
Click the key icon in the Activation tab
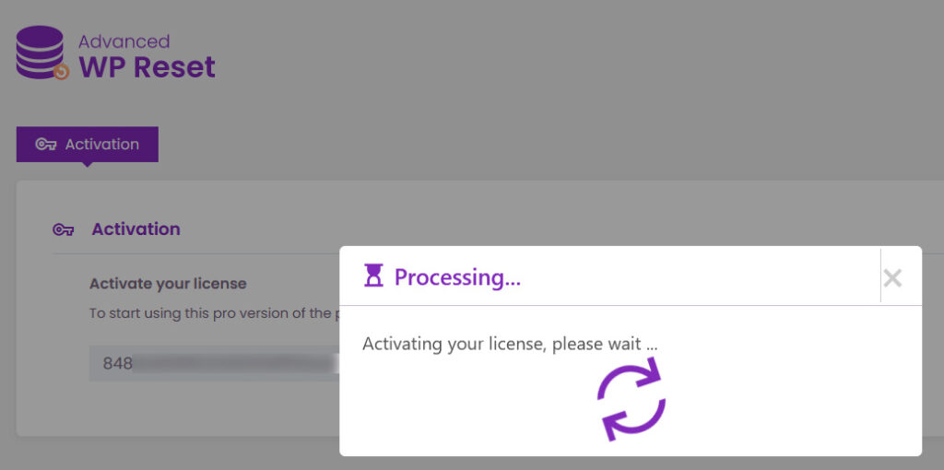(46, 145)
